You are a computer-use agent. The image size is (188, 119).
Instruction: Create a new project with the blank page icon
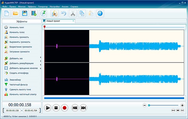pos(7,13)
